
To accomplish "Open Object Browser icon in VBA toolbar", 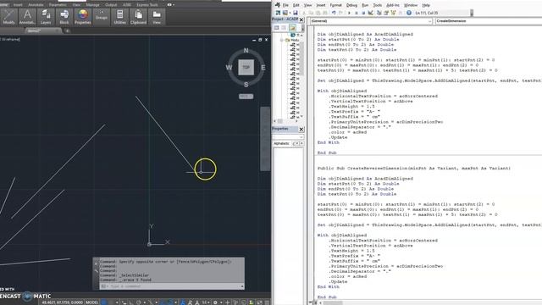I will (x=393, y=13).
